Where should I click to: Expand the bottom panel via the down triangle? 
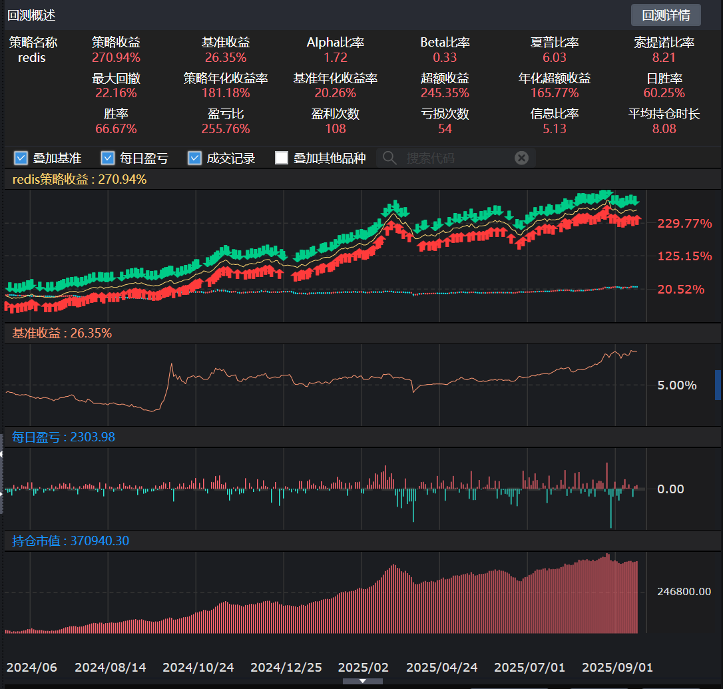click(x=363, y=681)
